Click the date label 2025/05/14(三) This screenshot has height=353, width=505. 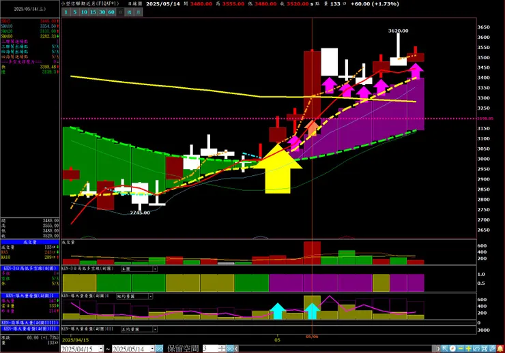(30, 9)
